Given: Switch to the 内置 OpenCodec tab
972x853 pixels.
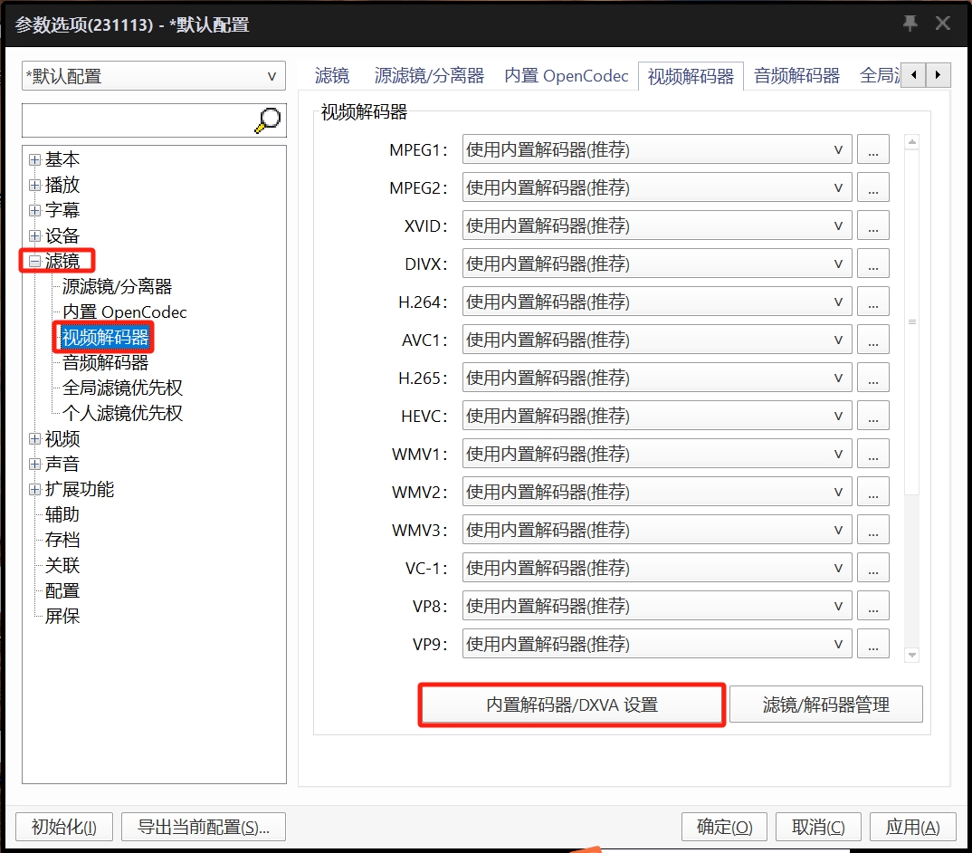Looking at the screenshot, I should (566, 76).
